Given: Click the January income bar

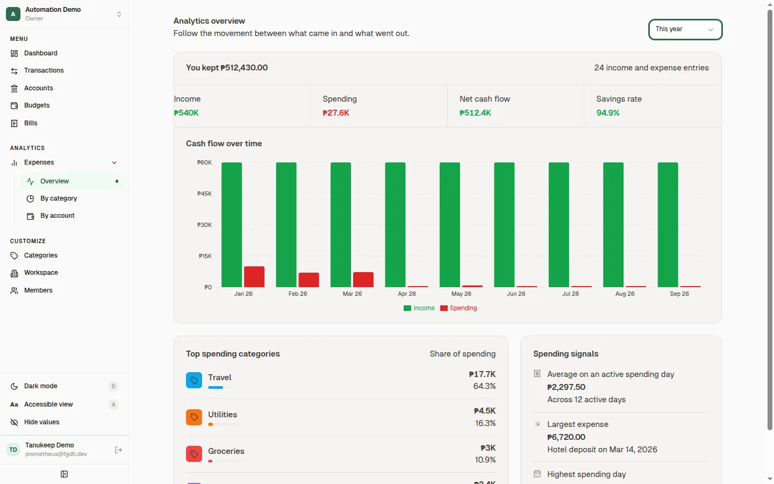Looking at the screenshot, I should click(232, 225).
